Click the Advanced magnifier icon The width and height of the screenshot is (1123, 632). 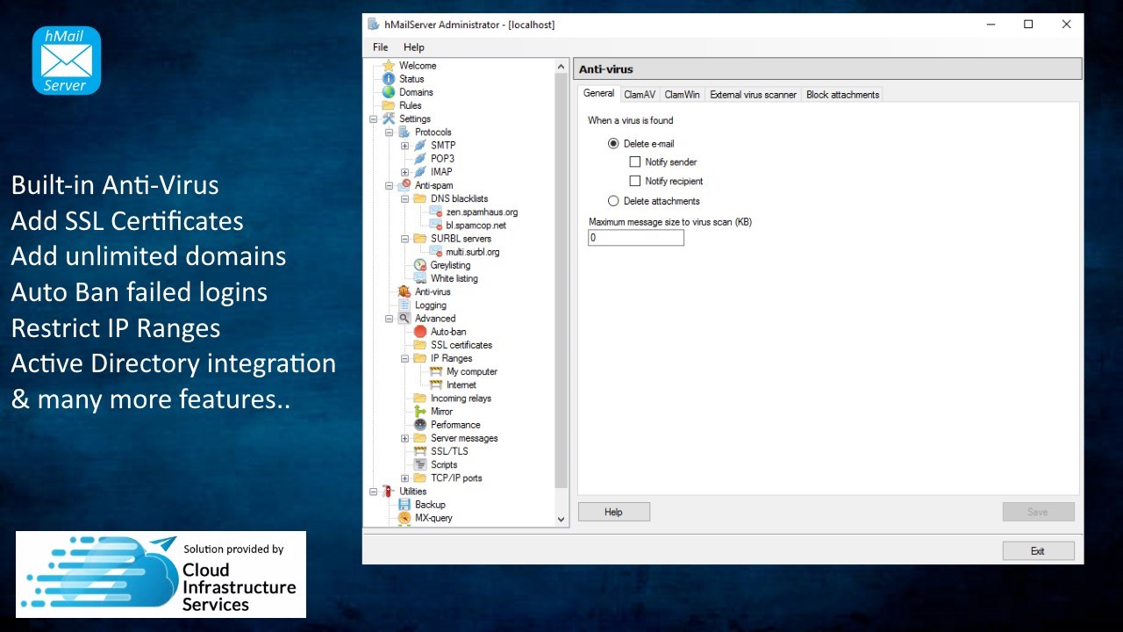point(404,319)
